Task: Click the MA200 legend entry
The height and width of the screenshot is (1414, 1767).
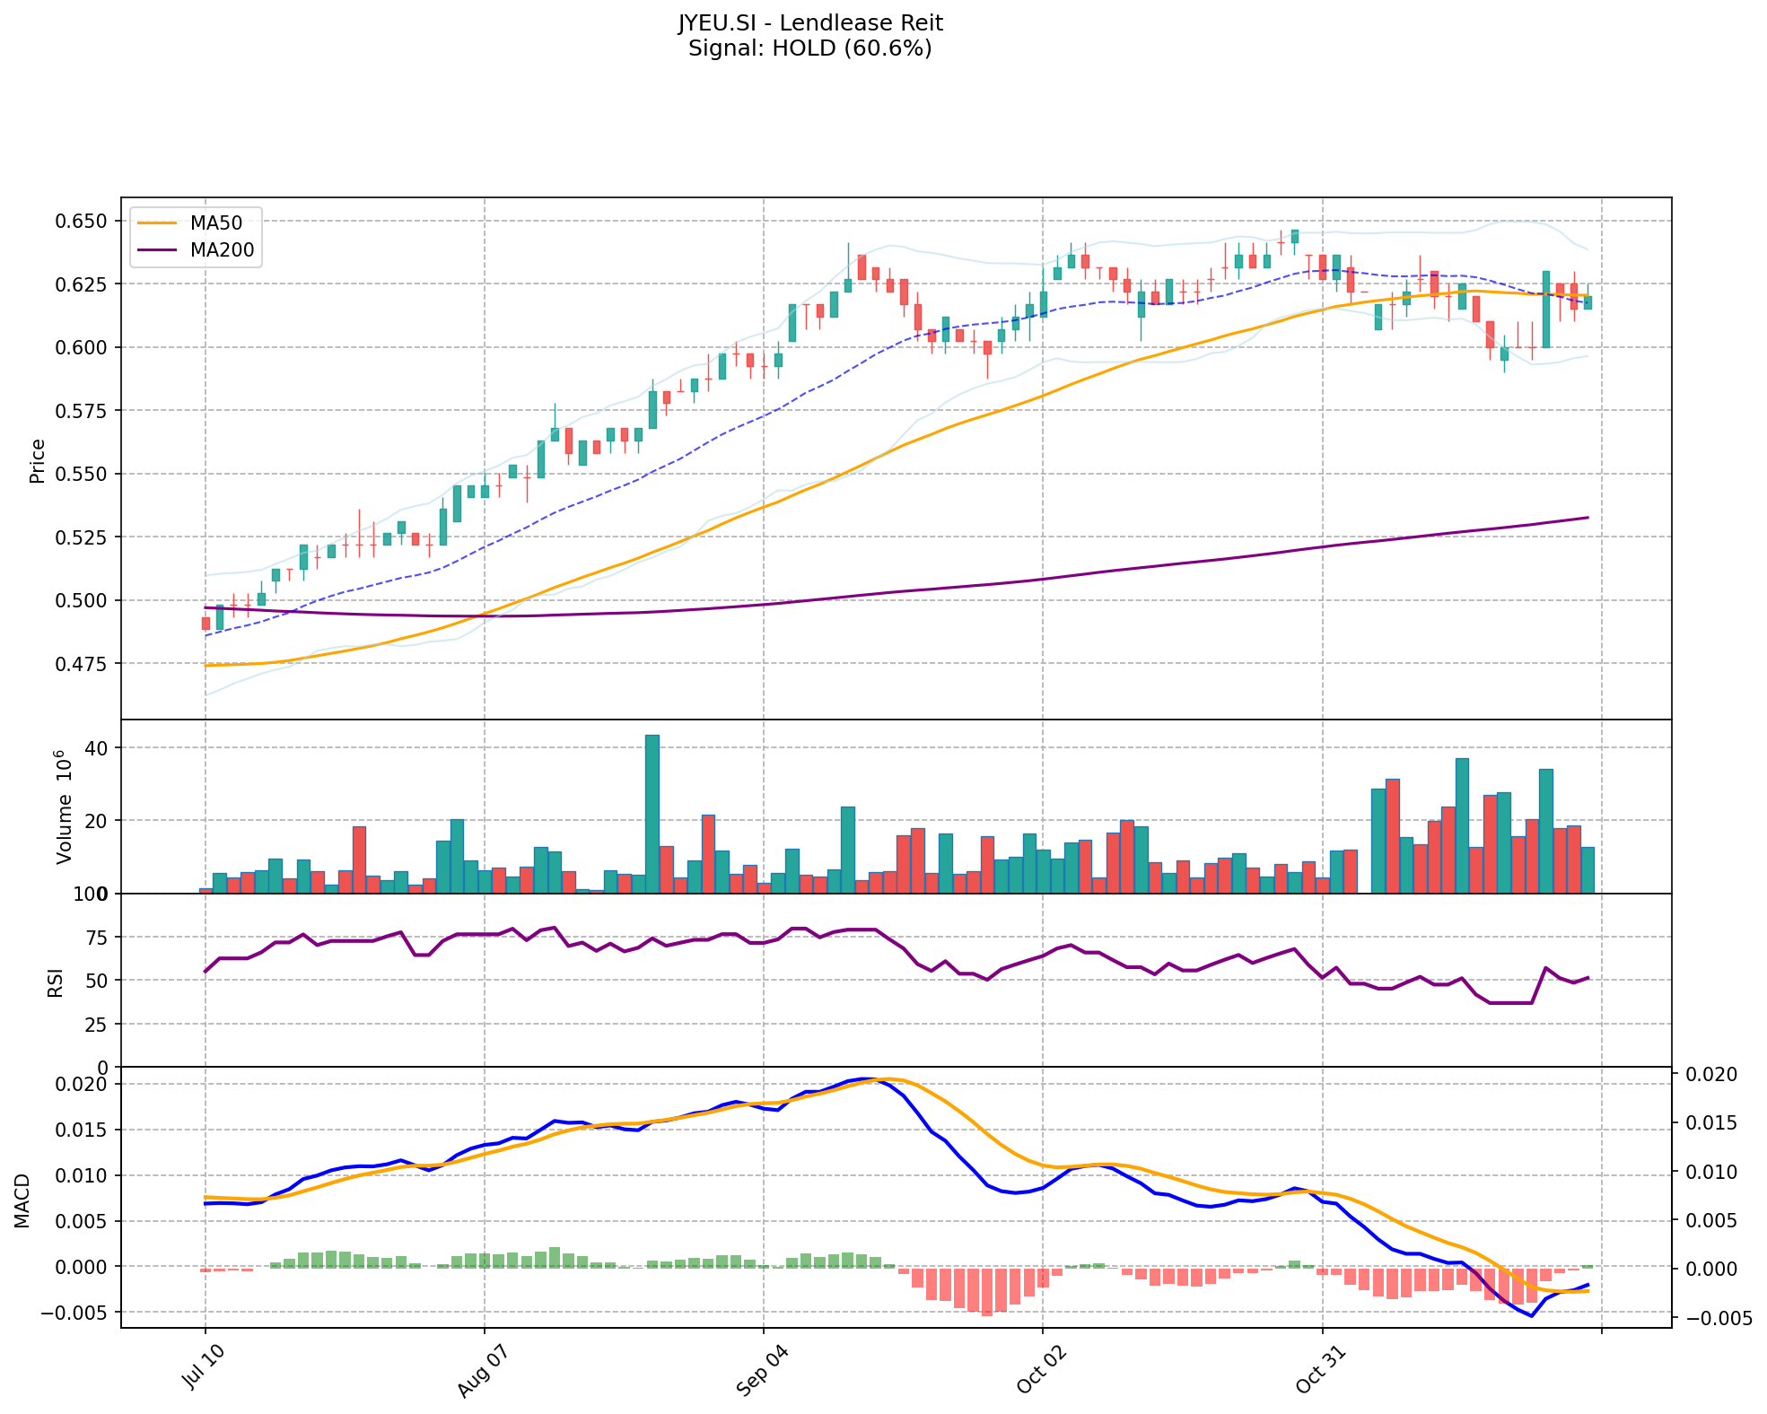Action: 222,250
